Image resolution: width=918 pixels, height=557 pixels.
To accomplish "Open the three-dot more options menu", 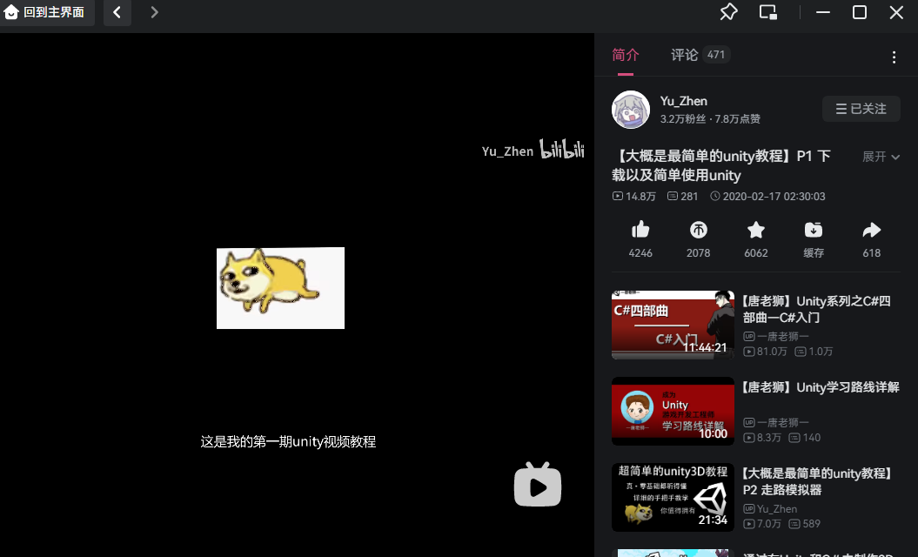I will point(894,55).
